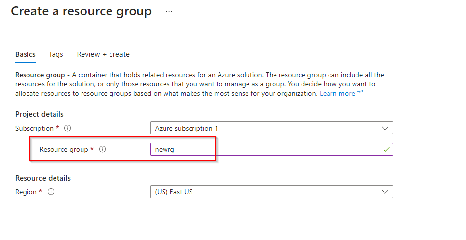Click the Subscription dropdown chevron arrow
The image size is (466, 240).
(385, 128)
